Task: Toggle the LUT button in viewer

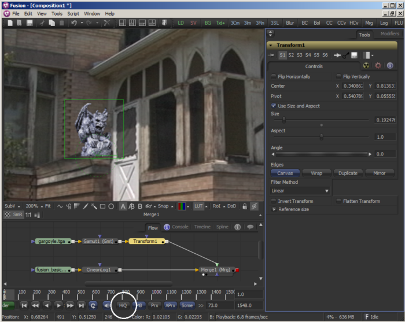Action: (x=198, y=206)
